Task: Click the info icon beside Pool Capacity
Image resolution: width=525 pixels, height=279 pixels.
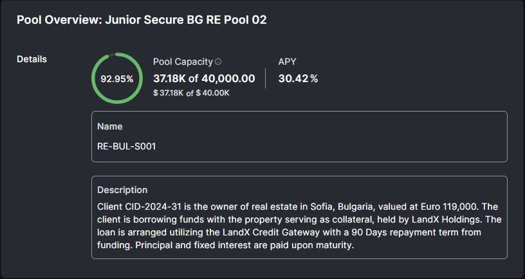Action: [218, 62]
